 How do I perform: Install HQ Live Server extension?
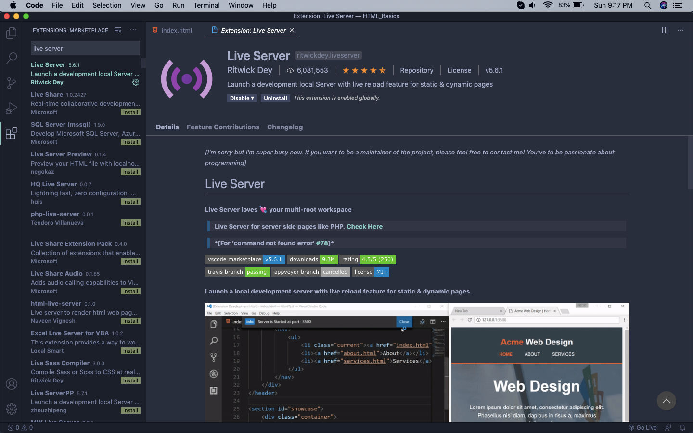coord(130,202)
